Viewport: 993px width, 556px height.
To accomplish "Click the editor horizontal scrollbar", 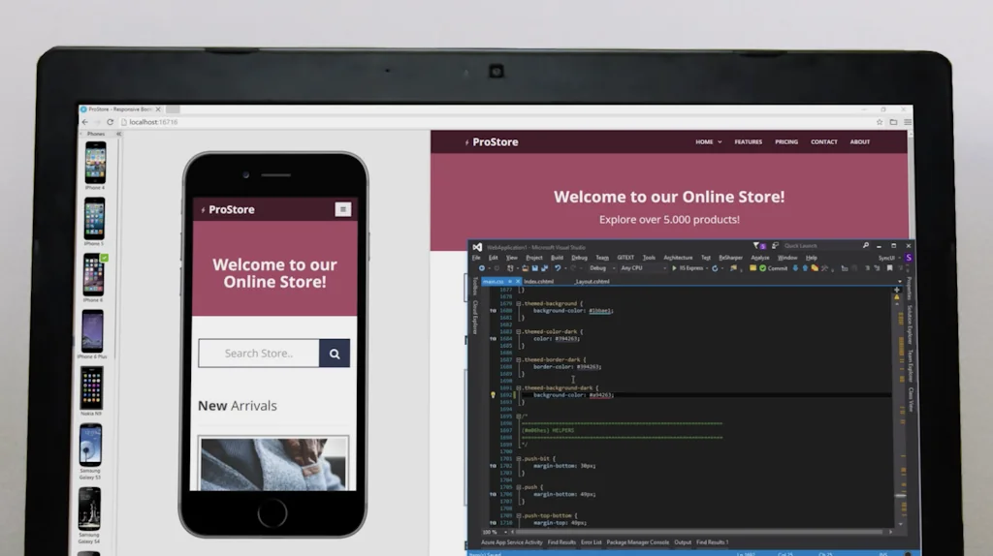I will (x=700, y=532).
